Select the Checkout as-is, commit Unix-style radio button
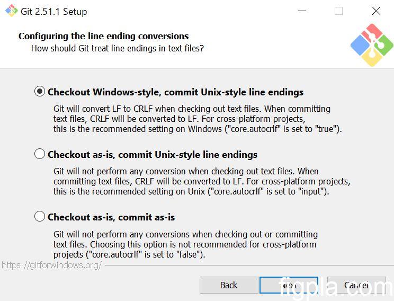Viewport: 394px width, 301px height. 40,154
